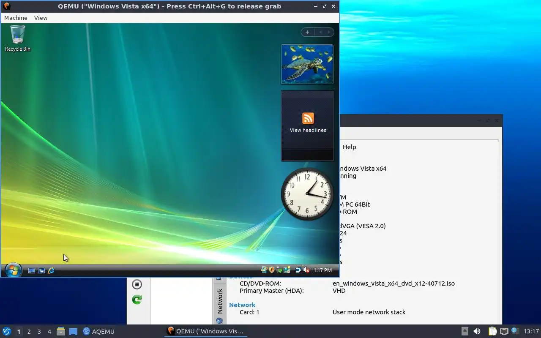Open the Lubuntu application menu
The height and width of the screenshot is (338, 541).
6,331
